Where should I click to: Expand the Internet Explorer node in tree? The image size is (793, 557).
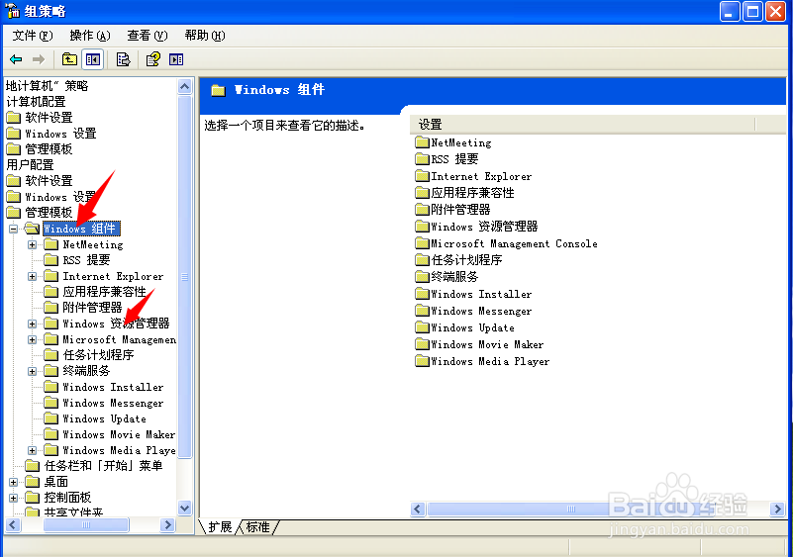pos(32,276)
